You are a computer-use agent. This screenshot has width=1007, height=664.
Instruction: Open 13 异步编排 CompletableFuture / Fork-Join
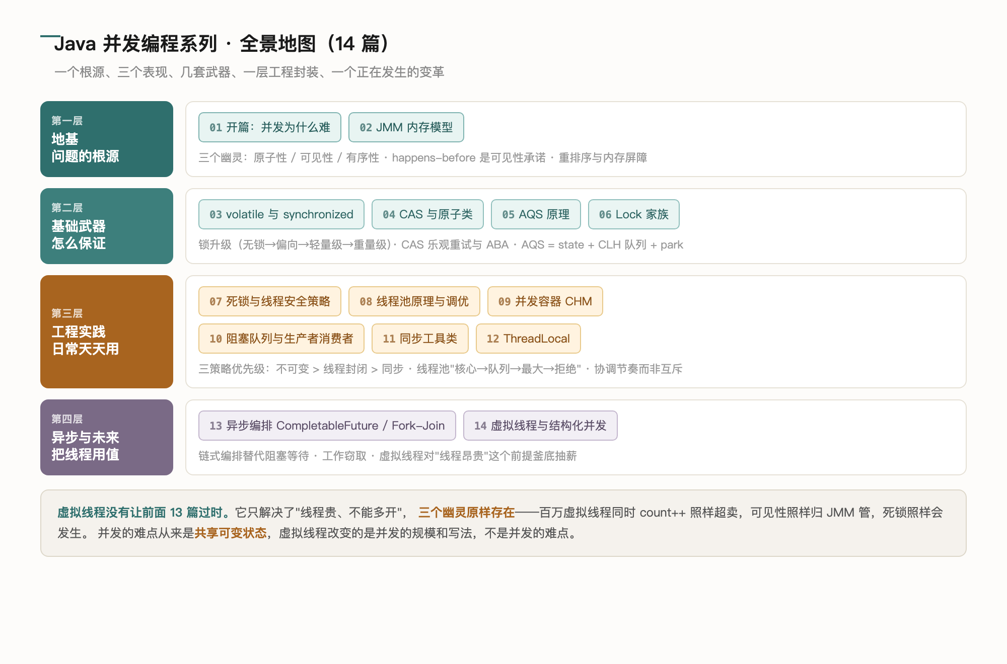327,426
